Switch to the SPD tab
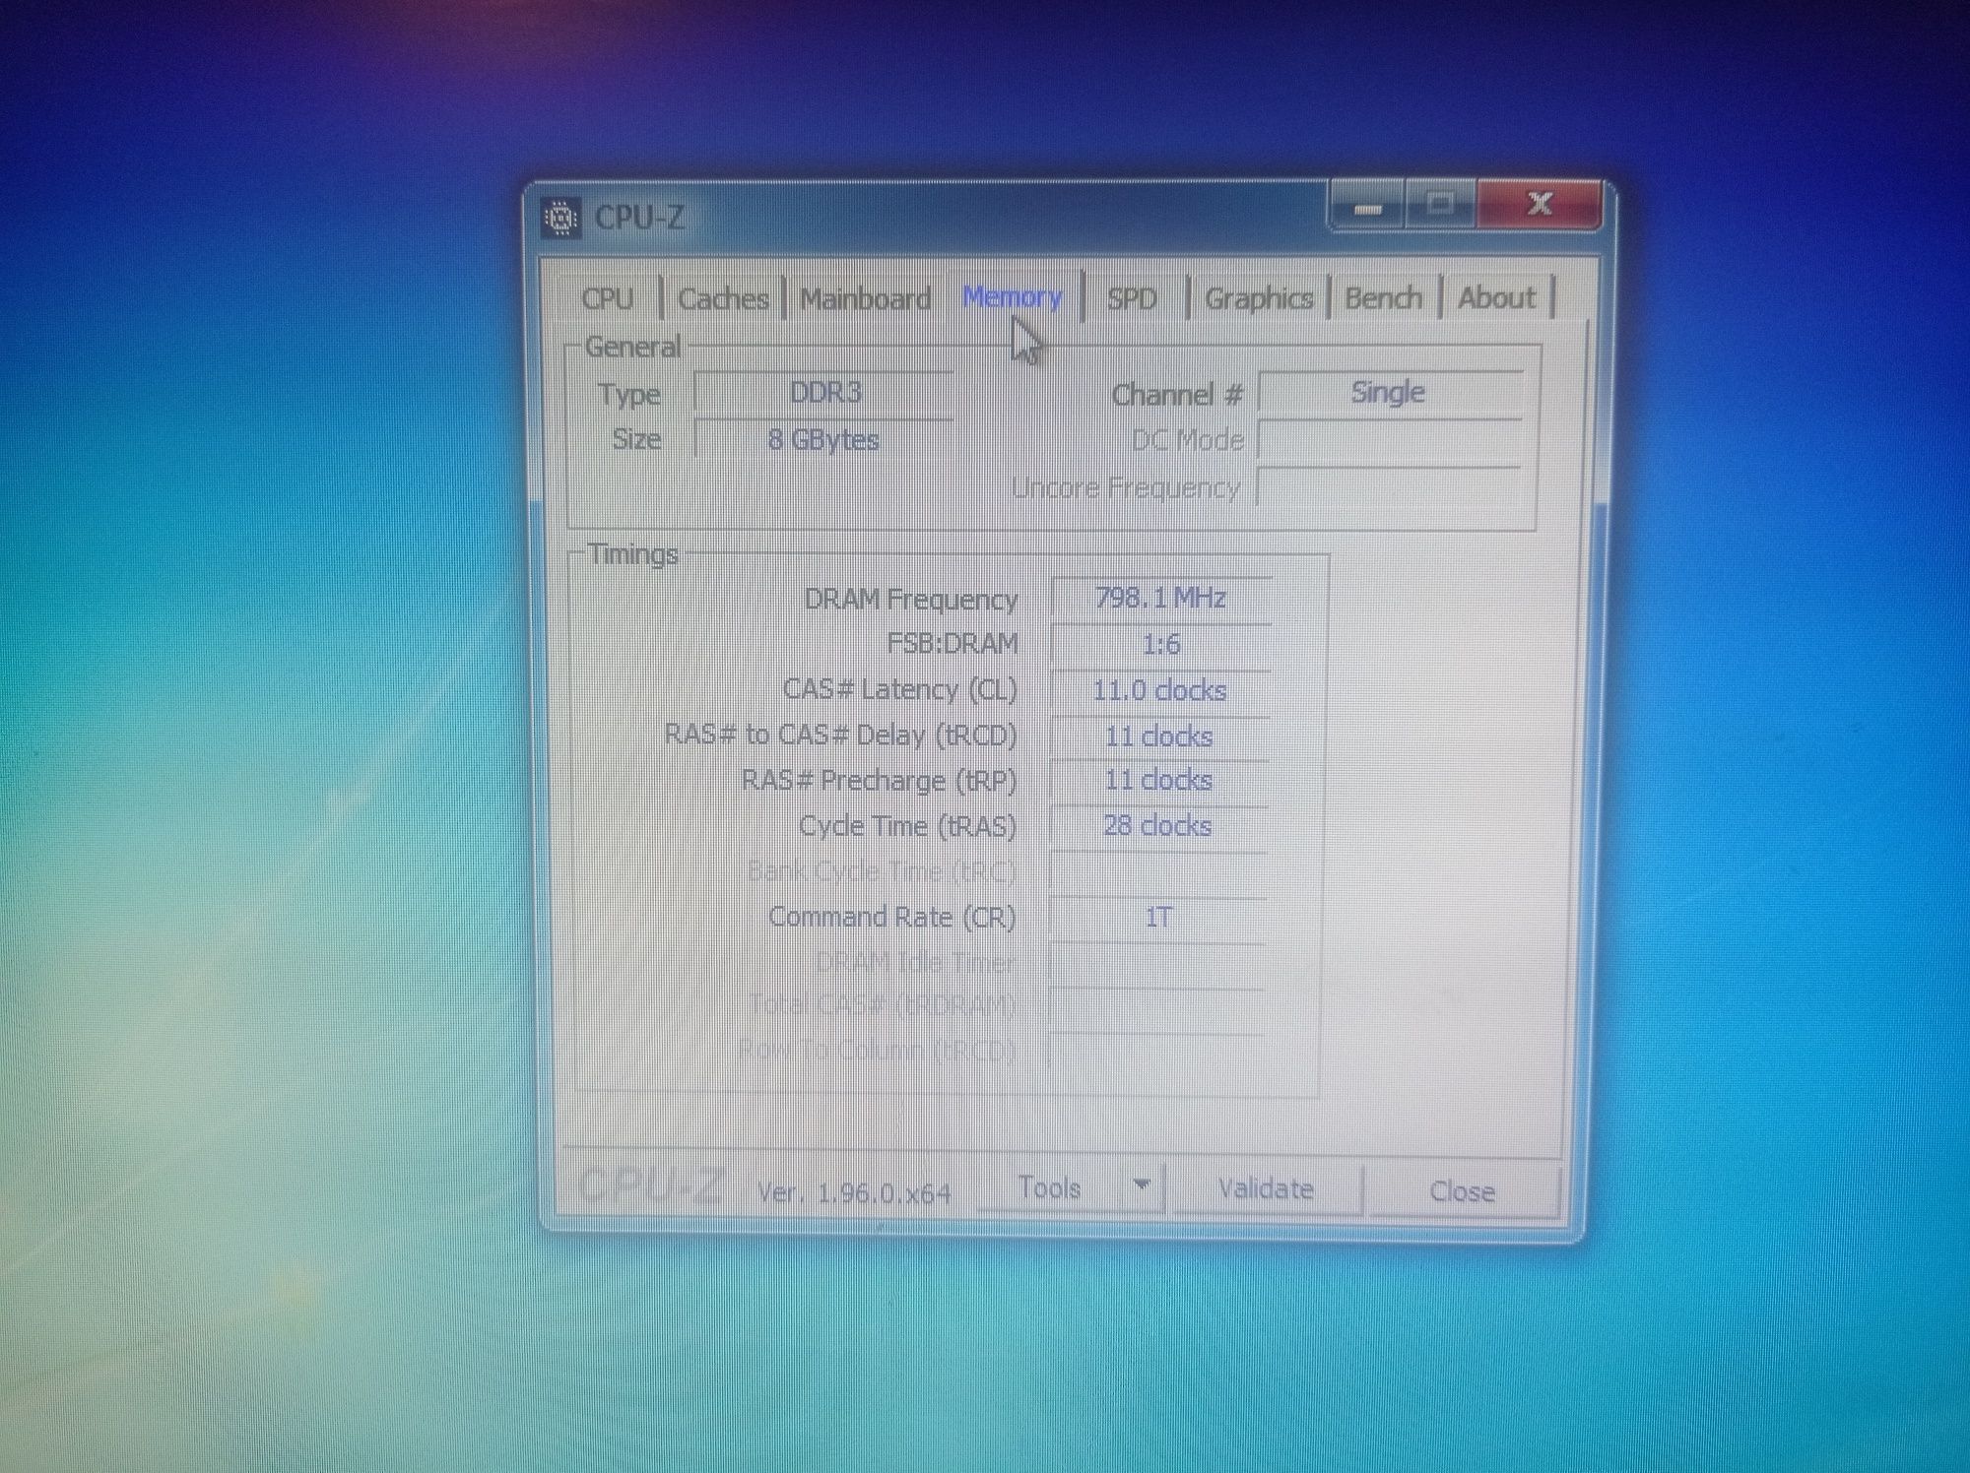This screenshot has height=1473, width=1970. point(1132,298)
